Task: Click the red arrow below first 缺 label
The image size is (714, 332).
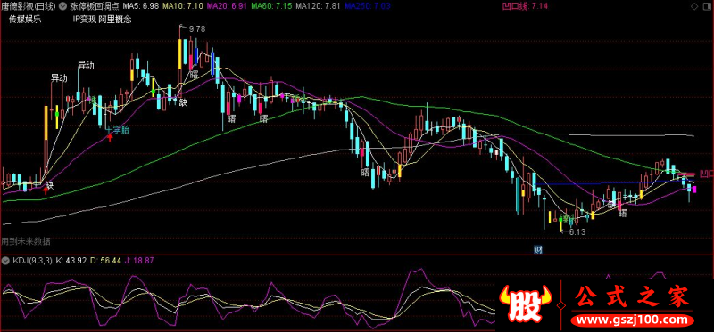Action: pyautogui.click(x=46, y=191)
